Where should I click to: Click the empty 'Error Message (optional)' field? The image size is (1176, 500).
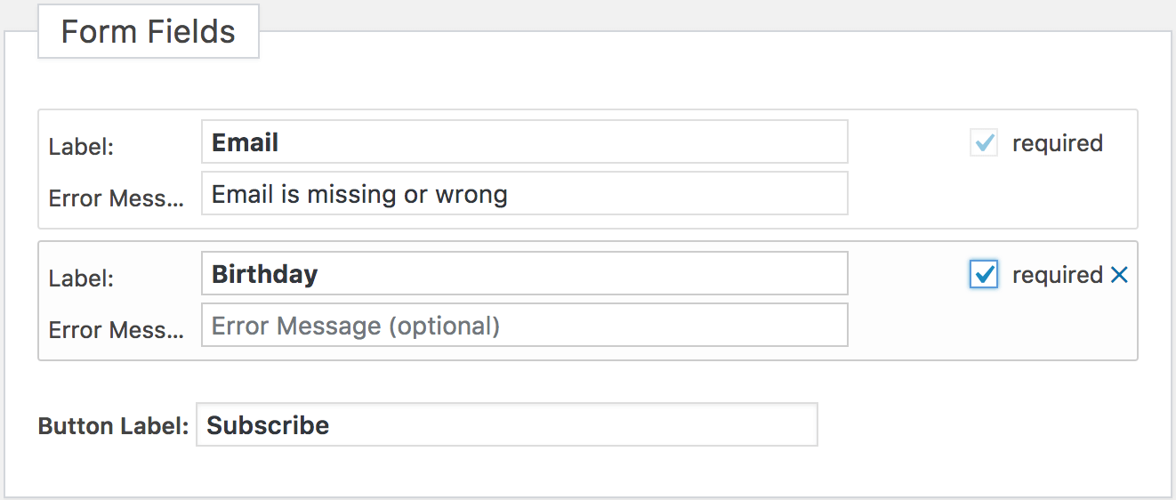[x=524, y=326]
